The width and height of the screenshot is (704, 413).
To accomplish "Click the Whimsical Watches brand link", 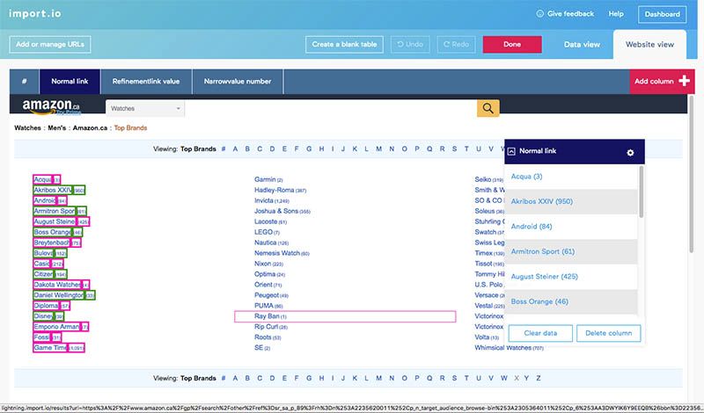I will click(x=502, y=347).
